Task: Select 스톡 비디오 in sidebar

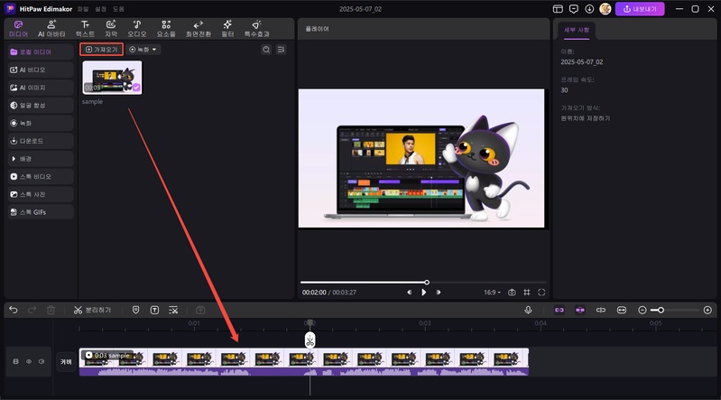Action: point(41,176)
